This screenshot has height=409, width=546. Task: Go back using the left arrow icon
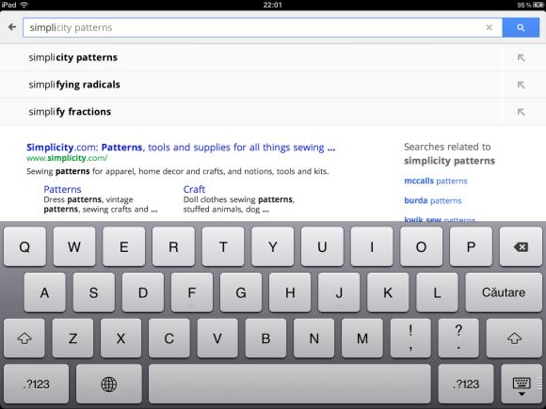(12, 27)
